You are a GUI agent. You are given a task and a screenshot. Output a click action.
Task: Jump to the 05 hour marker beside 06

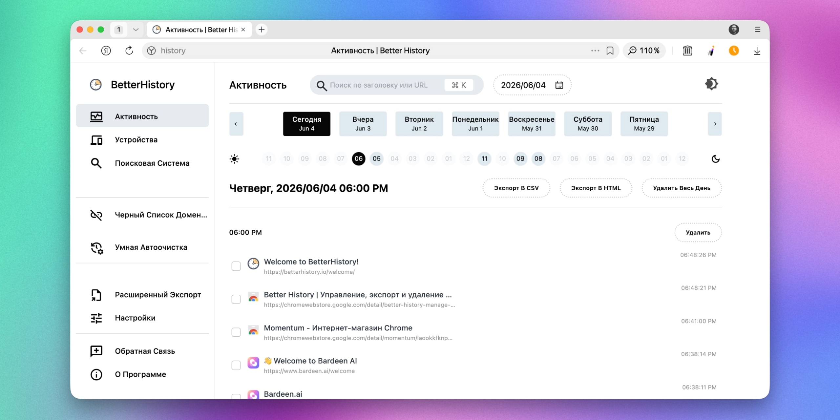click(x=377, y=159)
